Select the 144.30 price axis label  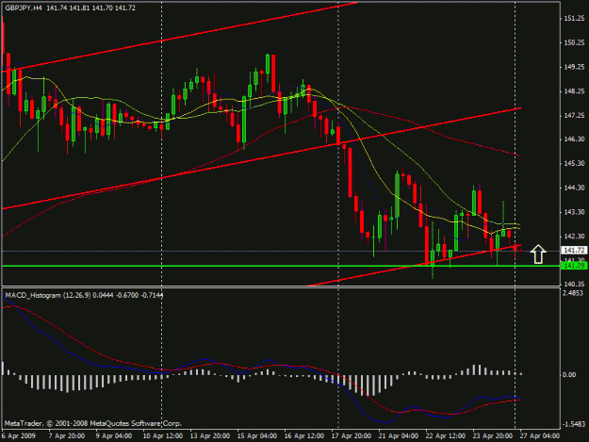574,188
